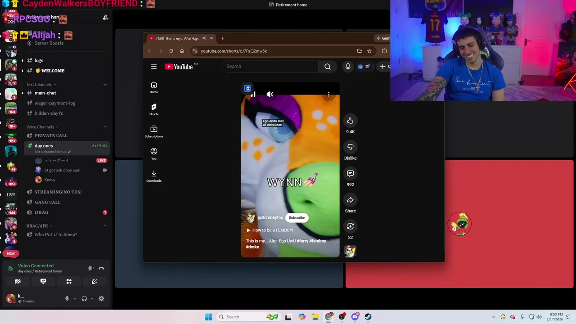Open Downloads in YouTube sidebar
Screen dimensions: 576x324
click(154, 176)
